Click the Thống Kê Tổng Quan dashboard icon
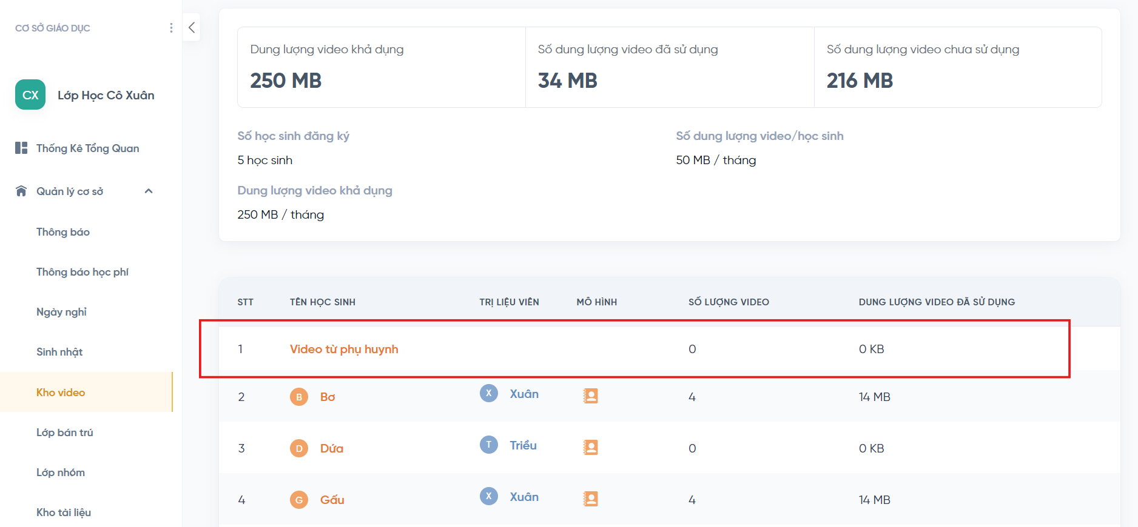Image resolution: width=1138 pixels, height=527 pixels. [21, 148]
